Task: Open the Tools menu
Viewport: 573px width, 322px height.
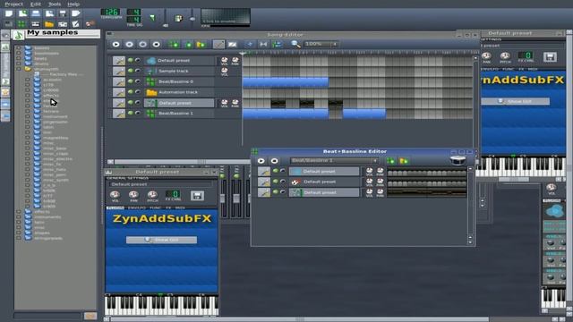Action: click(x=55, y=4)
